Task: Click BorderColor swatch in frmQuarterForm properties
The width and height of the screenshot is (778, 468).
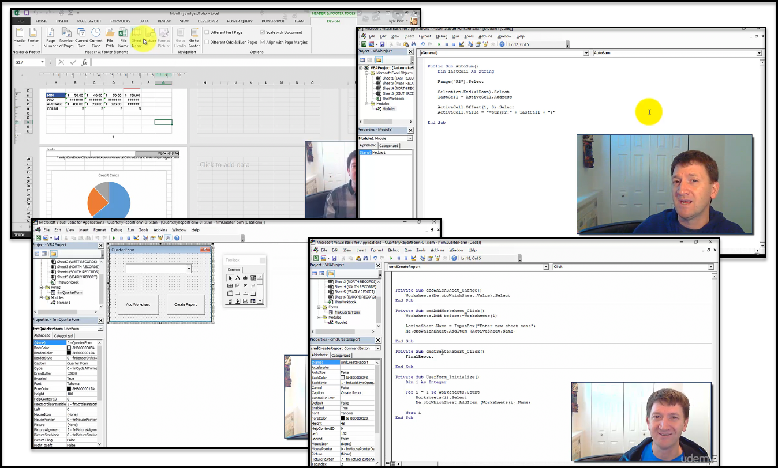Action: coord(69,353)
